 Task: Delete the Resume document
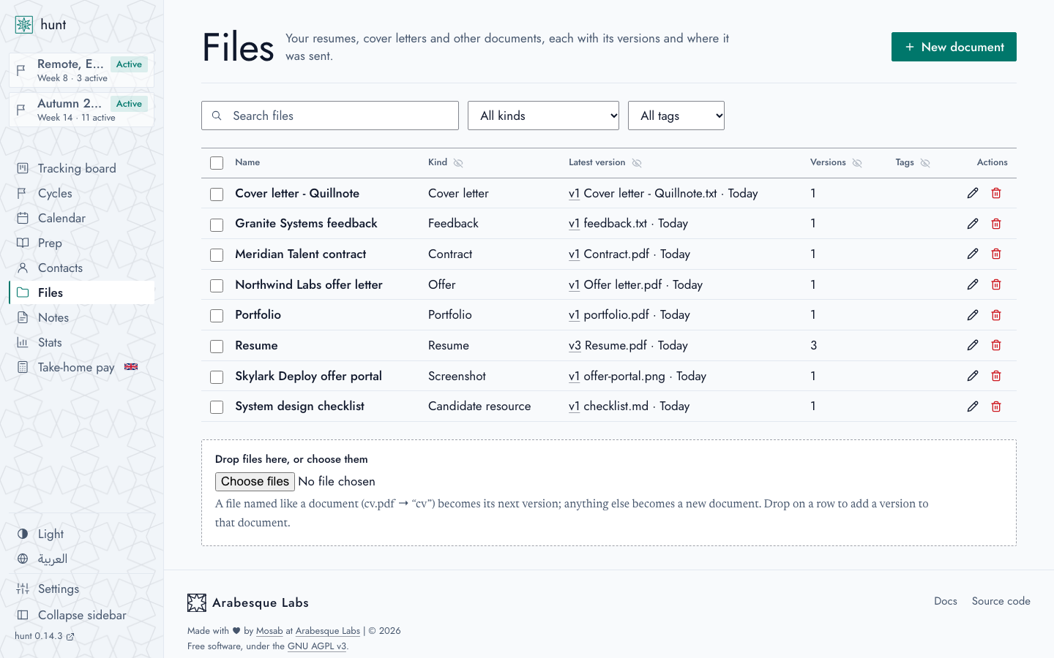tap(996, 345)
